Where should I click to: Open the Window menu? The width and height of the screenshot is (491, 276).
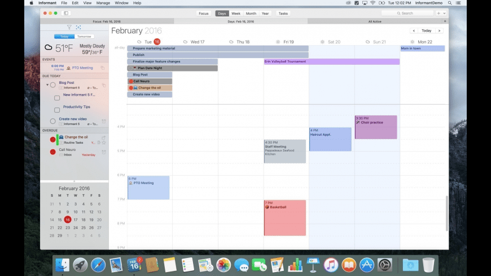click(121, 3)
